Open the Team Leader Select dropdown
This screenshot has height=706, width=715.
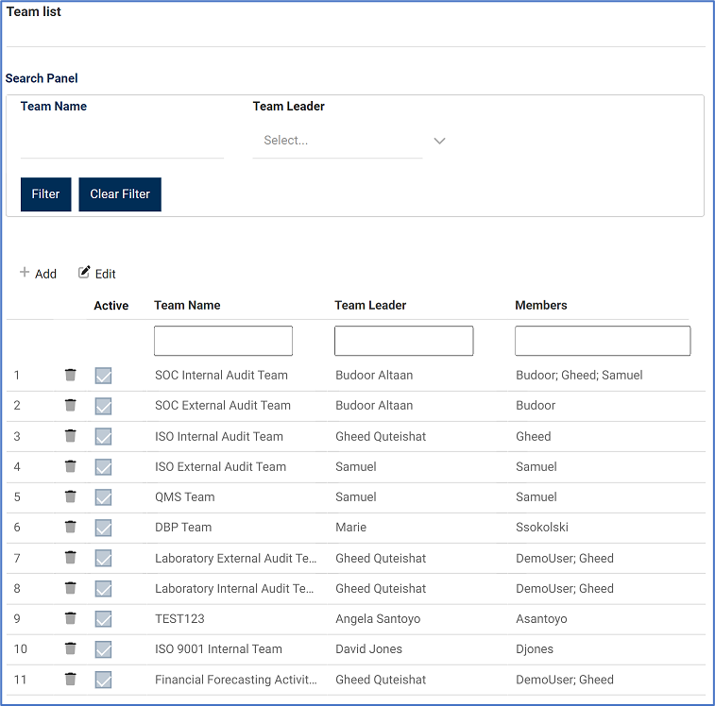point(337,141)
